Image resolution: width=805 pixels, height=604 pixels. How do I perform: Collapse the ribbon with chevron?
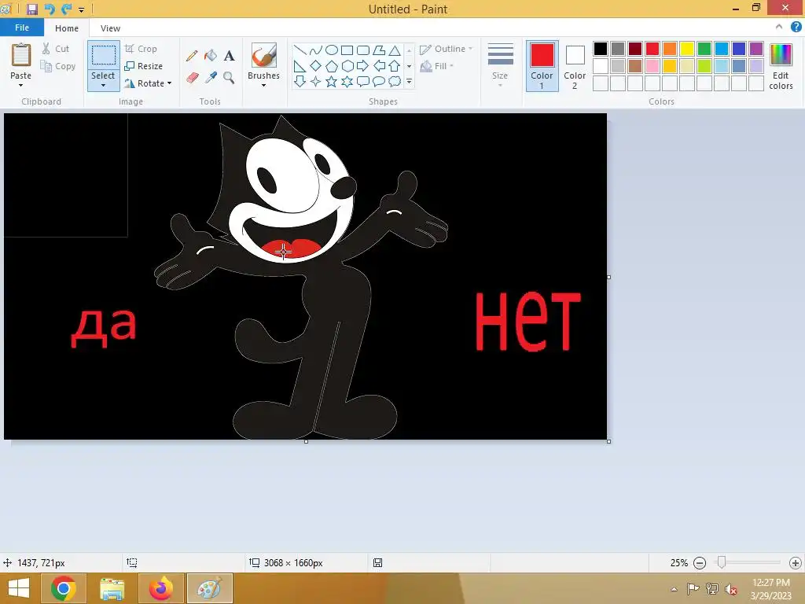tap(779, 28)
